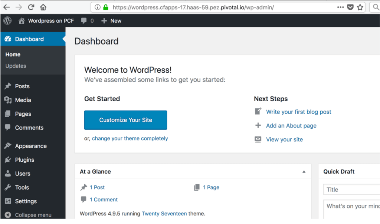The image size is (380, 224).
Task: Open the browser home page icon
Action: [43, 7]
